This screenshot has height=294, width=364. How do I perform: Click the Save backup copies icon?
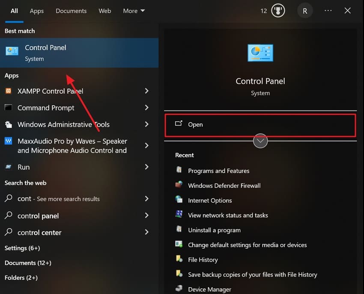[x=179, y=274]
